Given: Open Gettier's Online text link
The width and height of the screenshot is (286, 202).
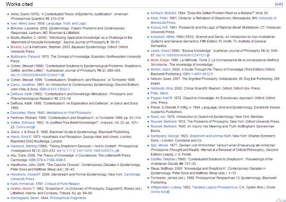Looking at the screenshot, I should coord(24,127).
